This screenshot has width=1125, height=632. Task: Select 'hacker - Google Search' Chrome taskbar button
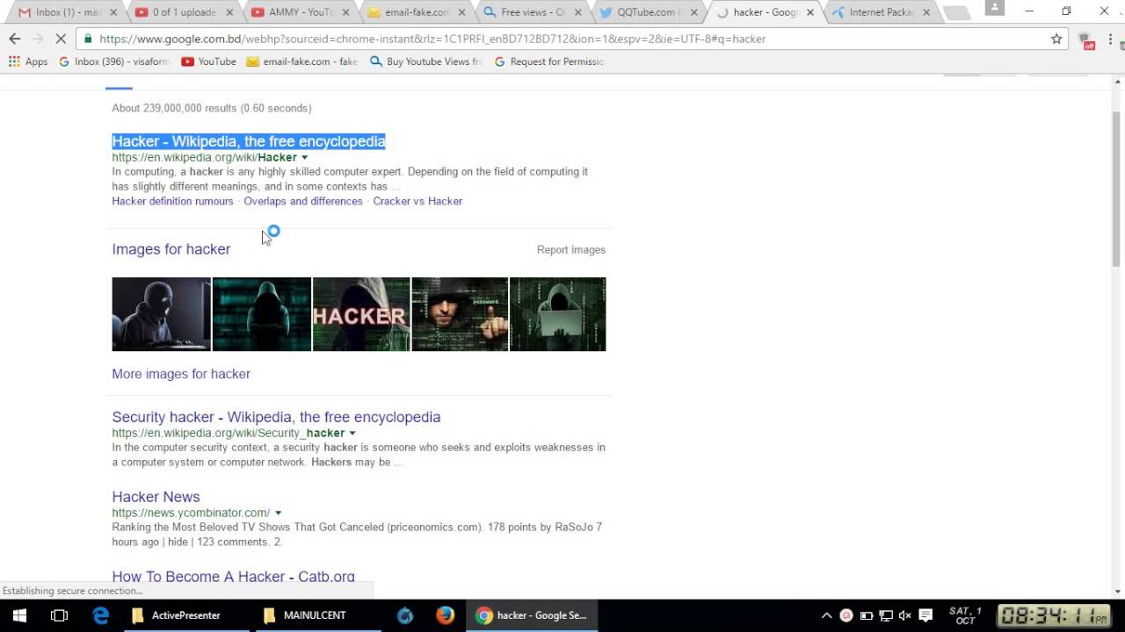[x=533, y=615]
